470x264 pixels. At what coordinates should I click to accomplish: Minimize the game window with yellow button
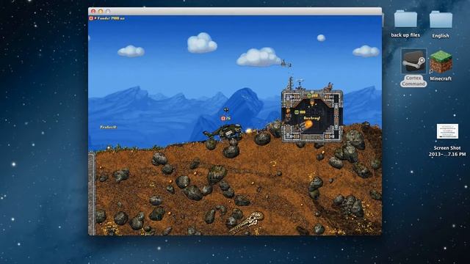coord(101,11)
